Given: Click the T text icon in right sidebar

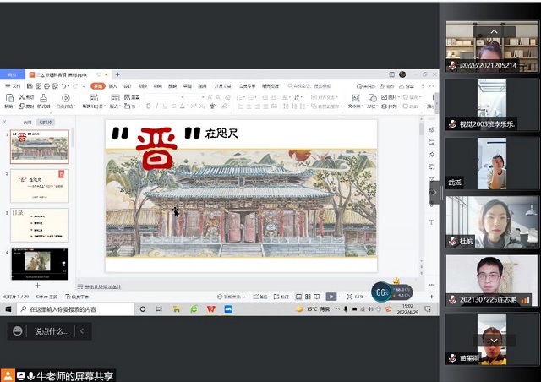Looking at the screenshot, I should tap(431, 222).
